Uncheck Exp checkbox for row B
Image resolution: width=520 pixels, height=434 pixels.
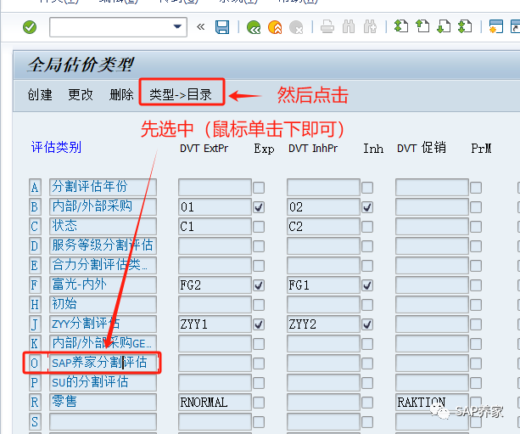click(x=259, y=207)
